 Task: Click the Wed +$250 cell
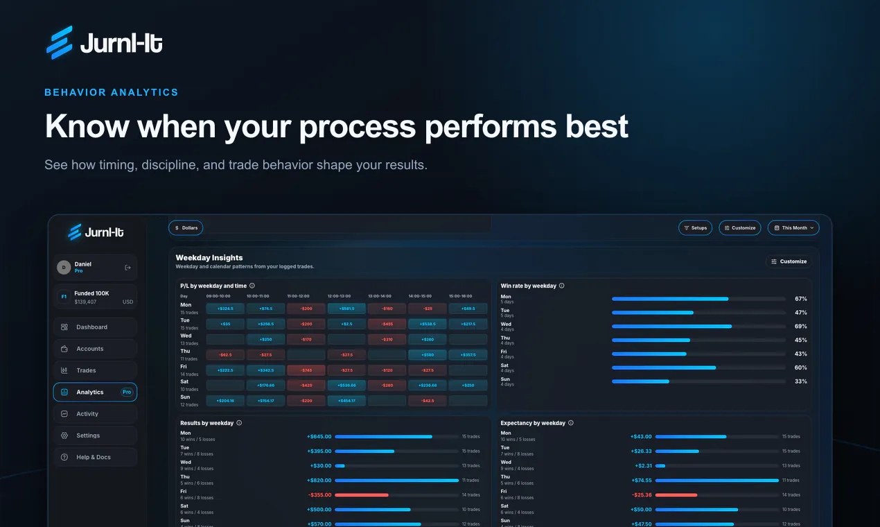(x=265, y=339)
